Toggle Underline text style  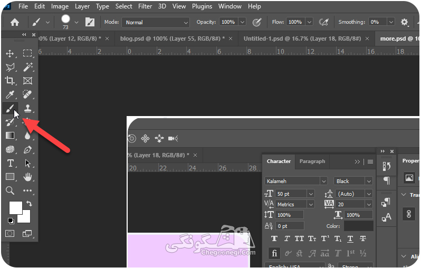point(350,238)
